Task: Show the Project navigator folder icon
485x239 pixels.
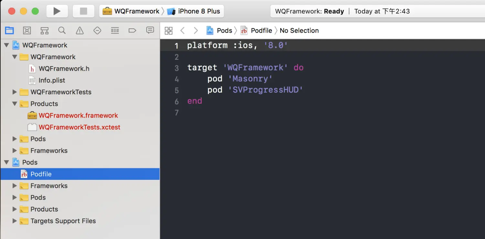Action: 9,31
